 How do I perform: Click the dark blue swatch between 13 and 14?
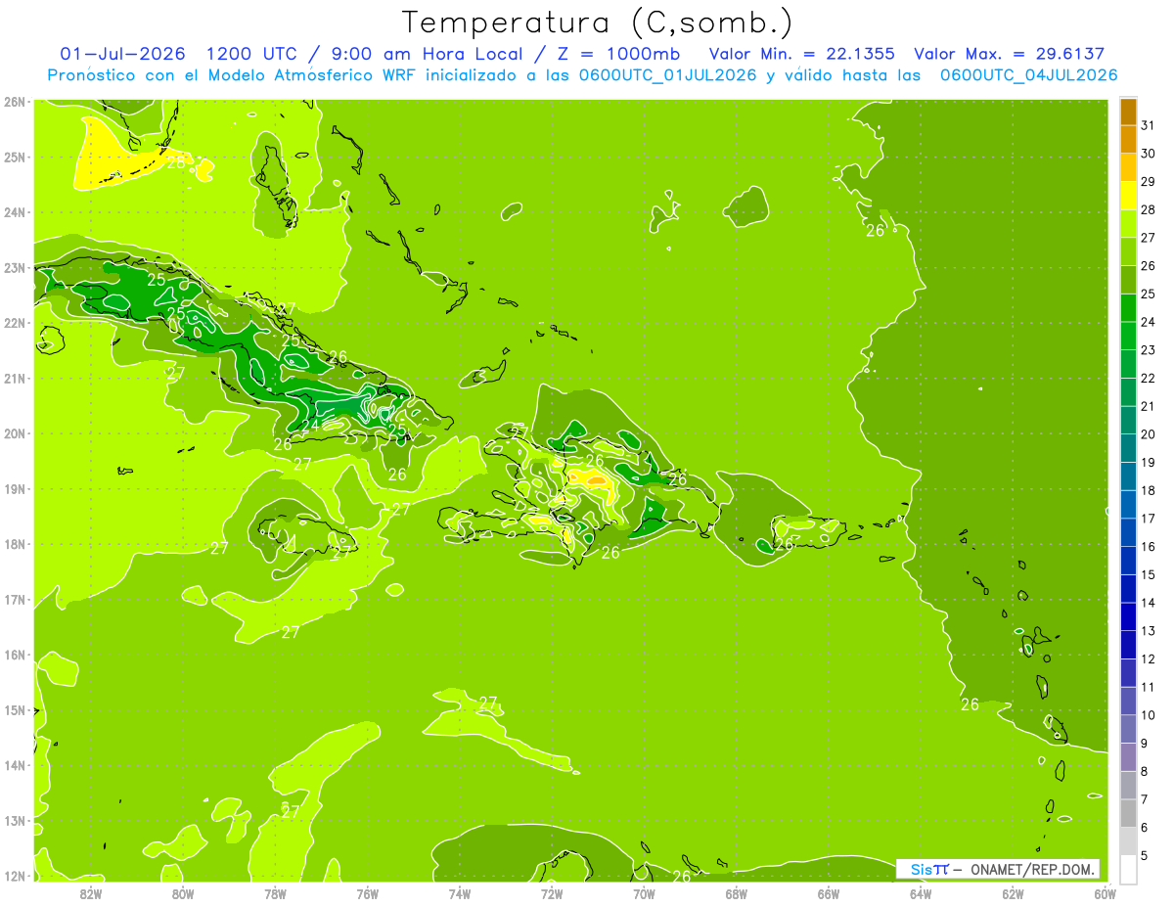coord(1128,617)
